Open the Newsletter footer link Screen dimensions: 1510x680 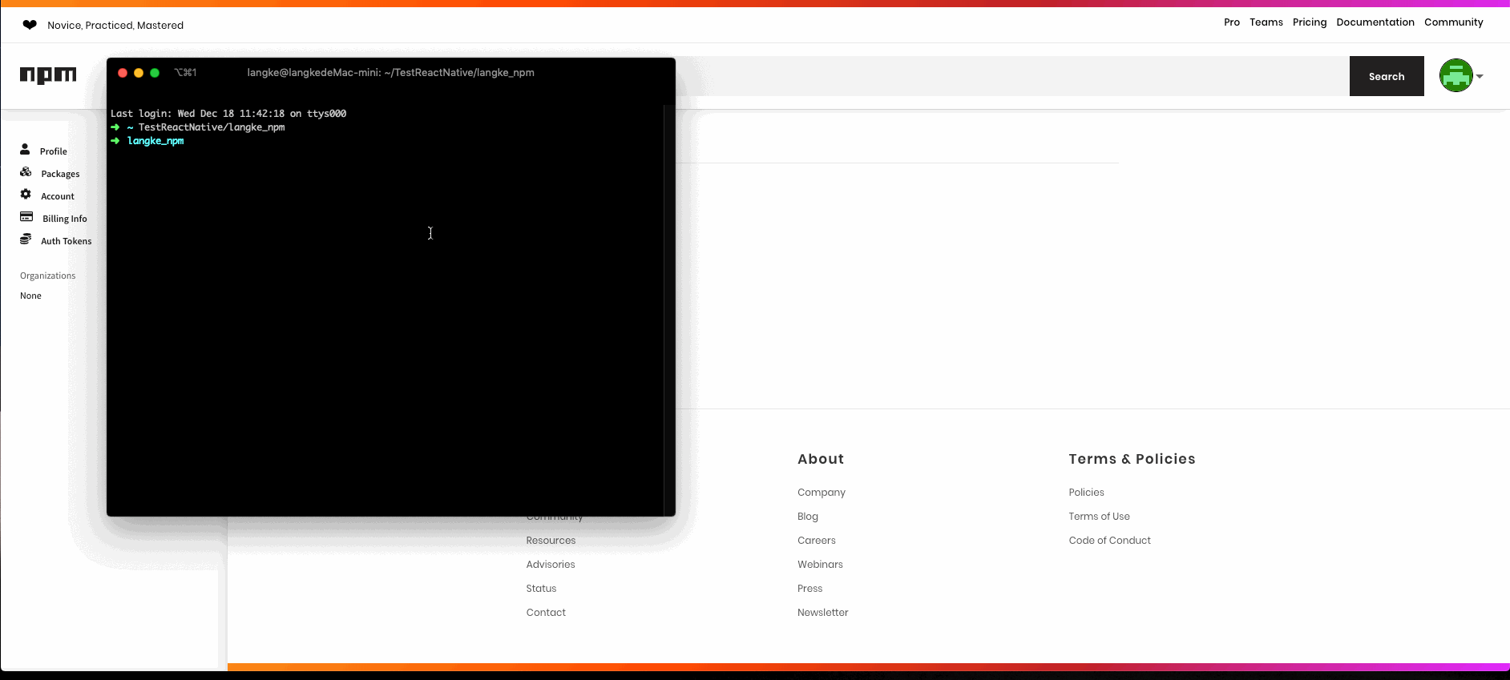point(823,613)
